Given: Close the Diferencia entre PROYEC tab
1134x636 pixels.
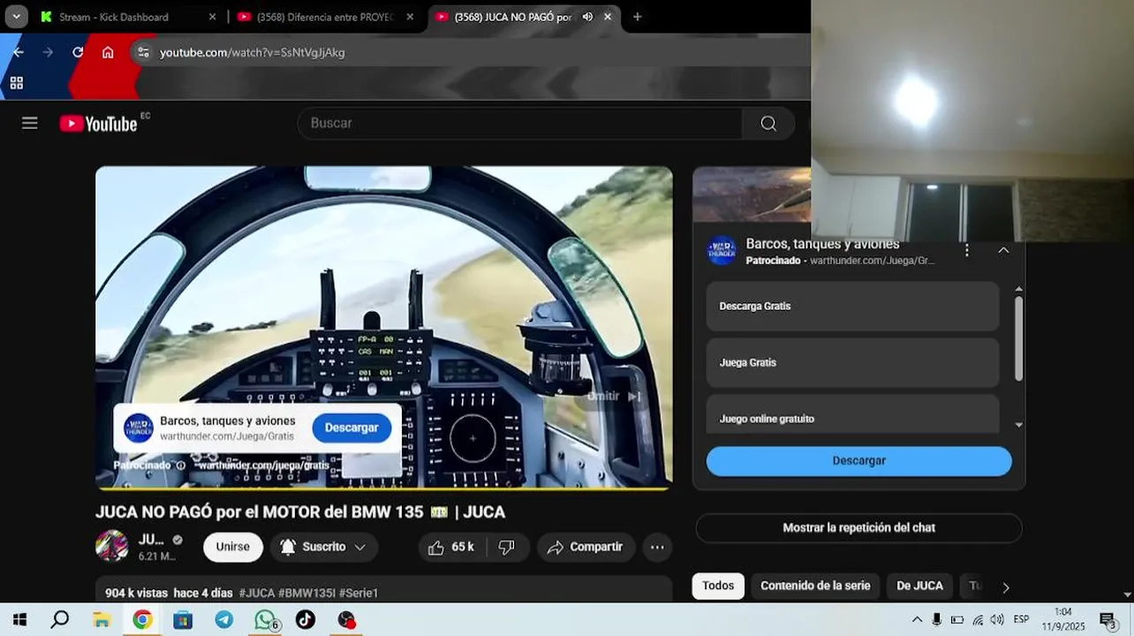Looking at the screenshot, I should 410,17.
